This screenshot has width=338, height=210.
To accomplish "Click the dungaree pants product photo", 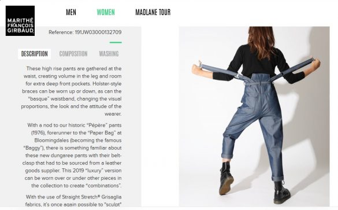I will (254, 116).
